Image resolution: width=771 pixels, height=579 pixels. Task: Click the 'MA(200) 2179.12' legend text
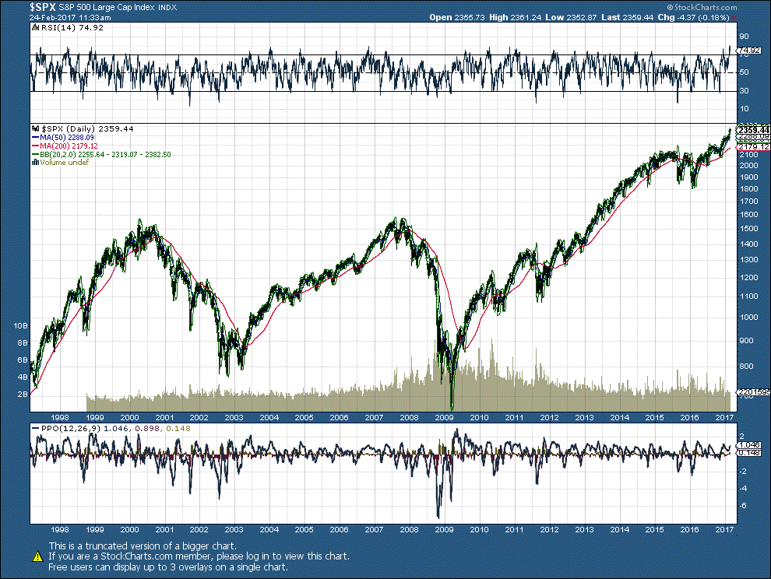point(69,146)
